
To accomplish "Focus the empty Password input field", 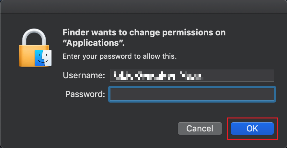I will (x=192, y=94).
